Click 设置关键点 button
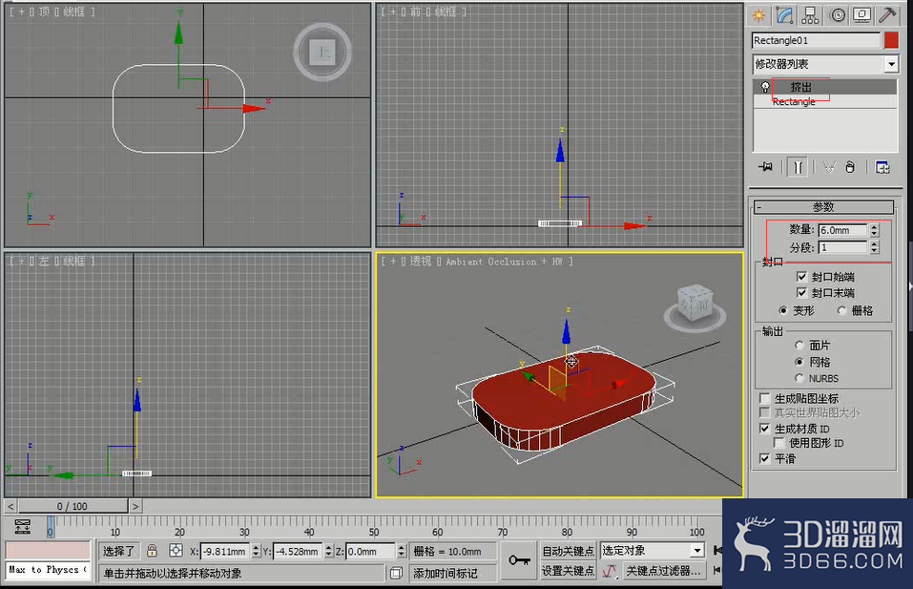 tap(568, 571)
